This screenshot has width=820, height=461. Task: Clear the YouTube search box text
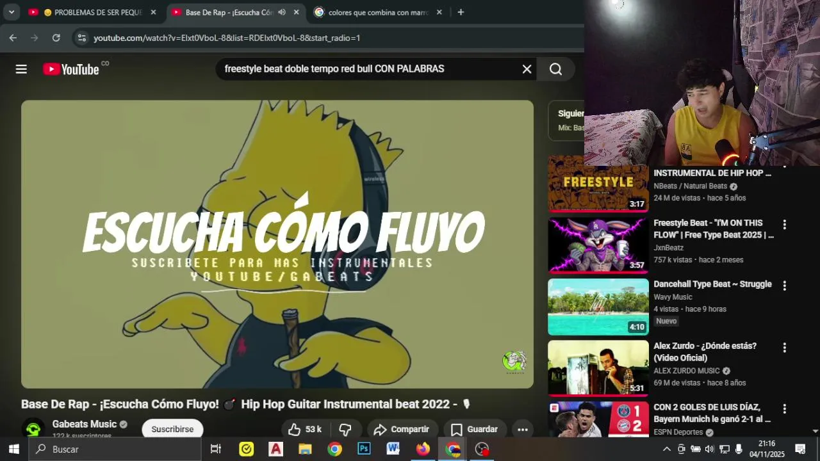pyautogui.click(x=527, y=69)
